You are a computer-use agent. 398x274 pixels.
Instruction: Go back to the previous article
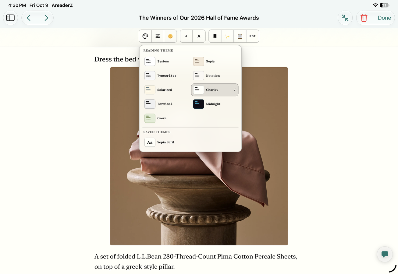click(x=29, y=18)
